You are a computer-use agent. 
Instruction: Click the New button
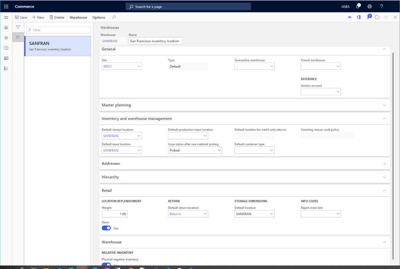click(x=38, y=17)
